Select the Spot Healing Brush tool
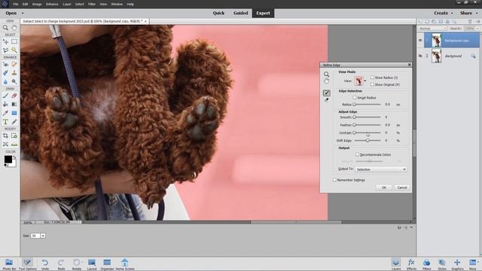 tap(14, 64)
